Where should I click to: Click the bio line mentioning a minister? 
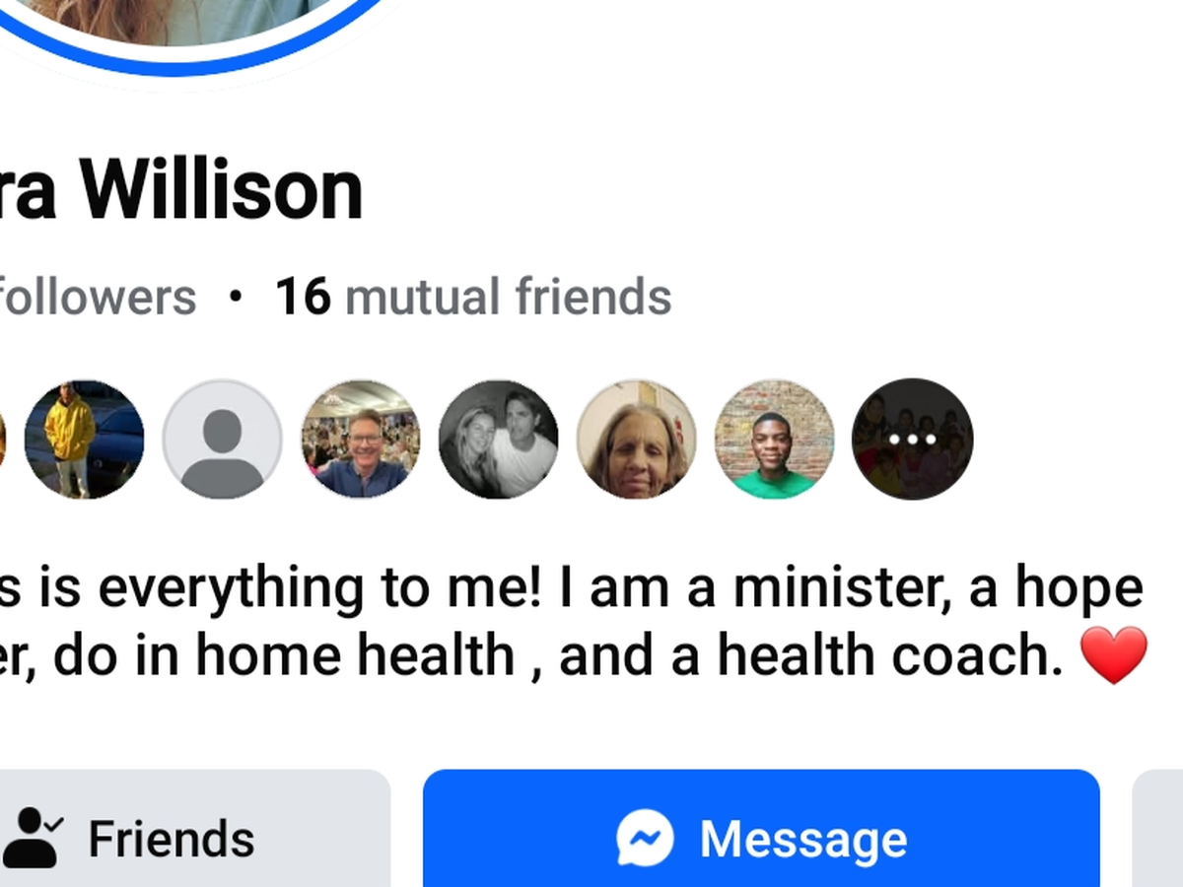point(572,588)
